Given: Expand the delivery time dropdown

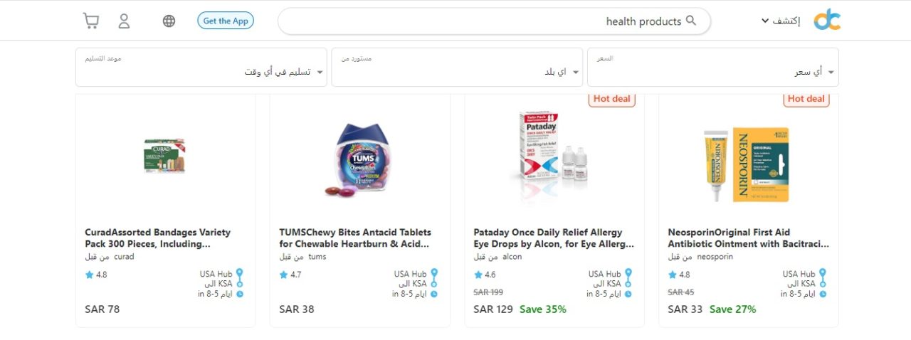Looking at the screenshot, I should (x=201, y=68).
